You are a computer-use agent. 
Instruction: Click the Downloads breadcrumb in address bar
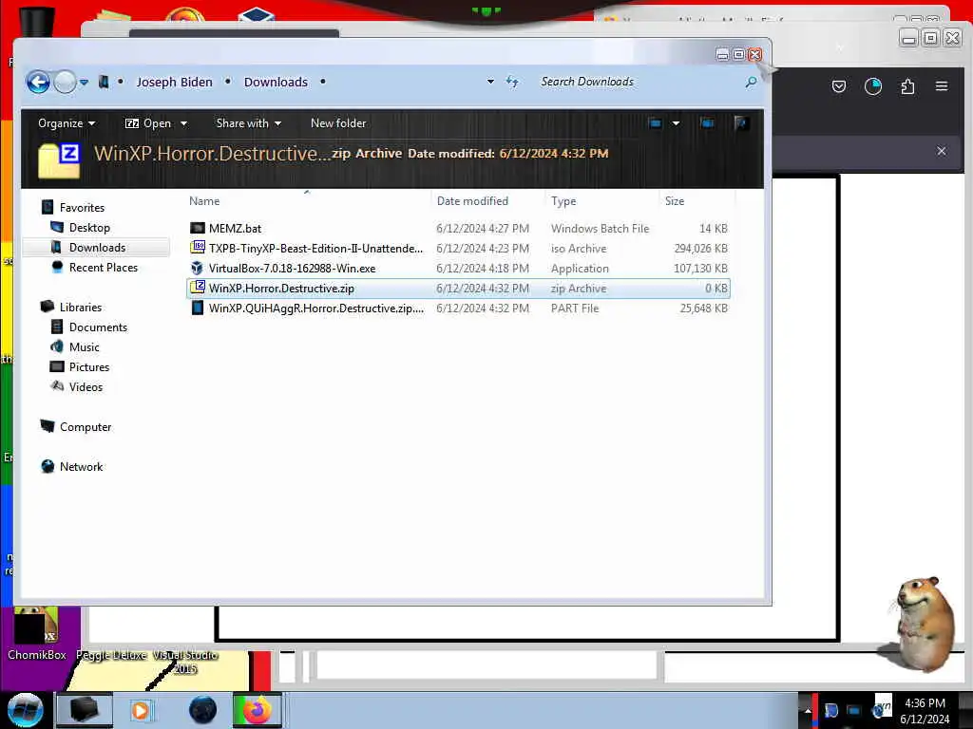[x=276, y=82]
